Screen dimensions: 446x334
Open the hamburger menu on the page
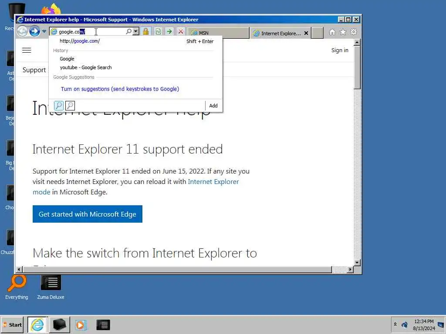coord(27,50)
